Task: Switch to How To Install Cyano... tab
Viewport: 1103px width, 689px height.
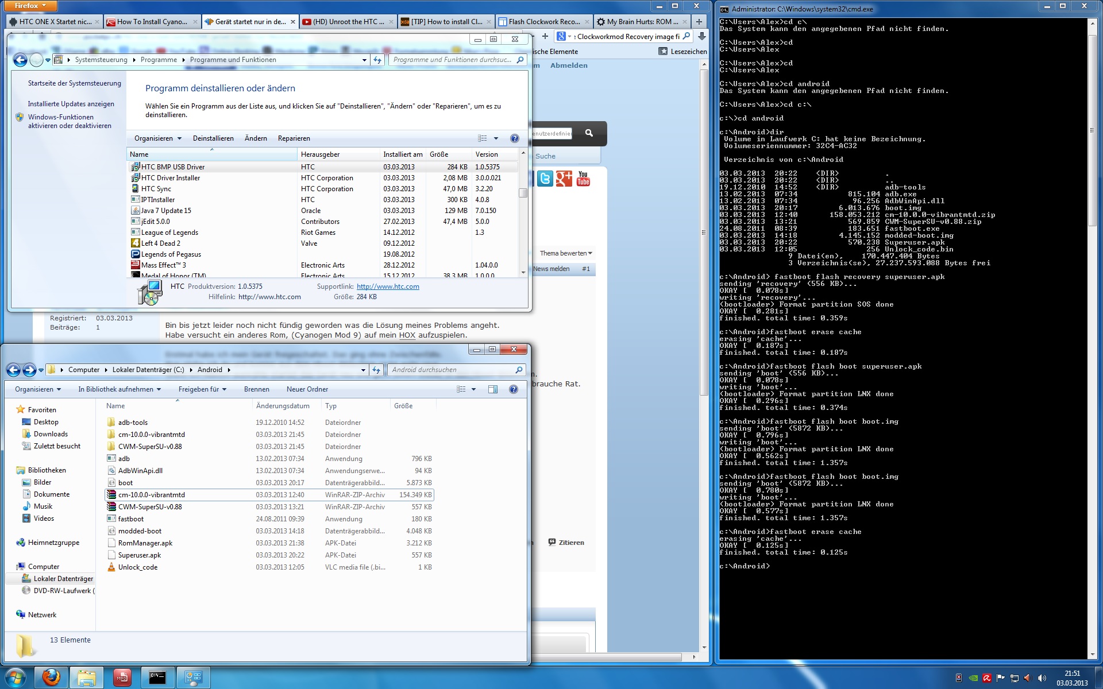Action: pos(152,22)
